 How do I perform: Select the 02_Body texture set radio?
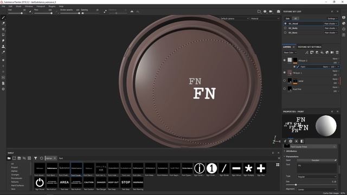285,28
